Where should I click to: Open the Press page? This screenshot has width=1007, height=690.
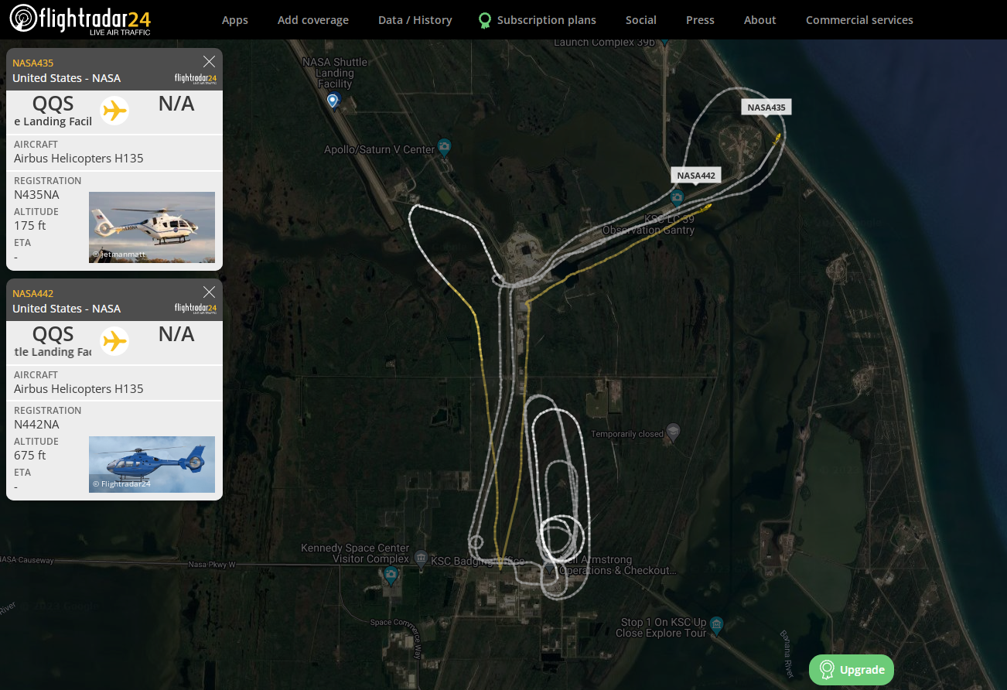point(700,20)
